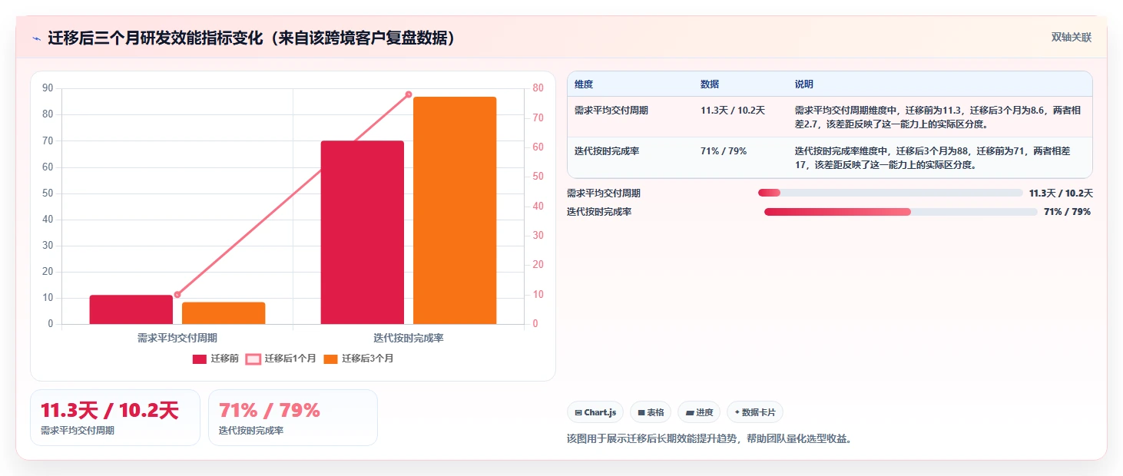Viewport: 1123px width, 476px height.
Task: Click the 表格 tag icon
Action: [641, 413]
